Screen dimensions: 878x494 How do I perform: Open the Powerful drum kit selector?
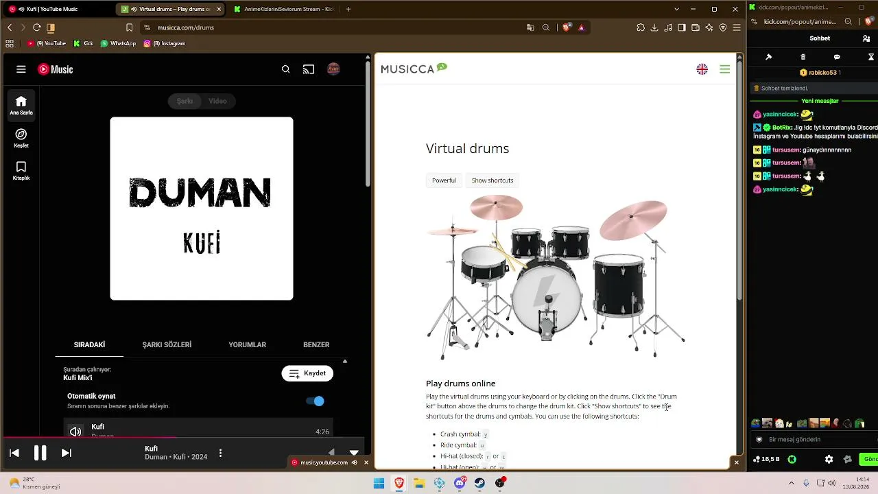(444, 180)
